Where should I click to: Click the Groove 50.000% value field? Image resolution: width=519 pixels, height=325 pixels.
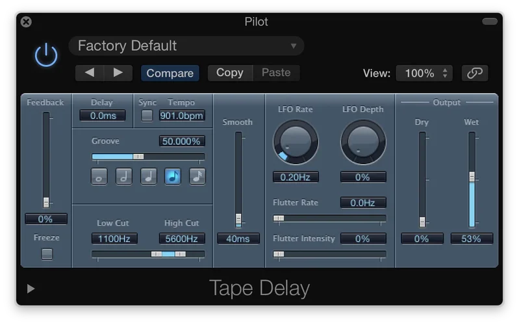click(182, 141)
